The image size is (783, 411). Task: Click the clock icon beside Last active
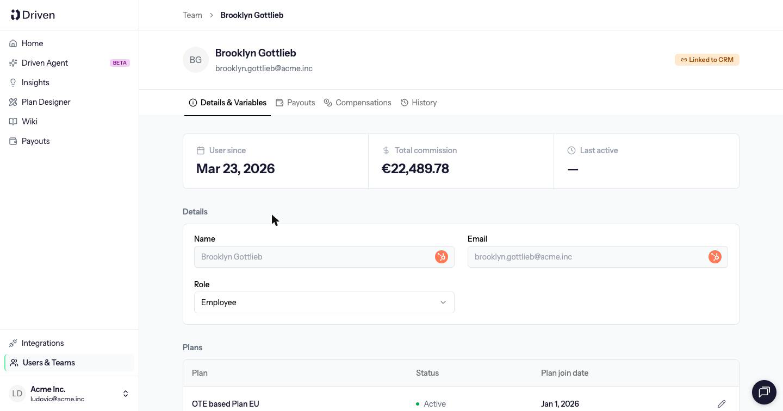[x=571, y=150]
